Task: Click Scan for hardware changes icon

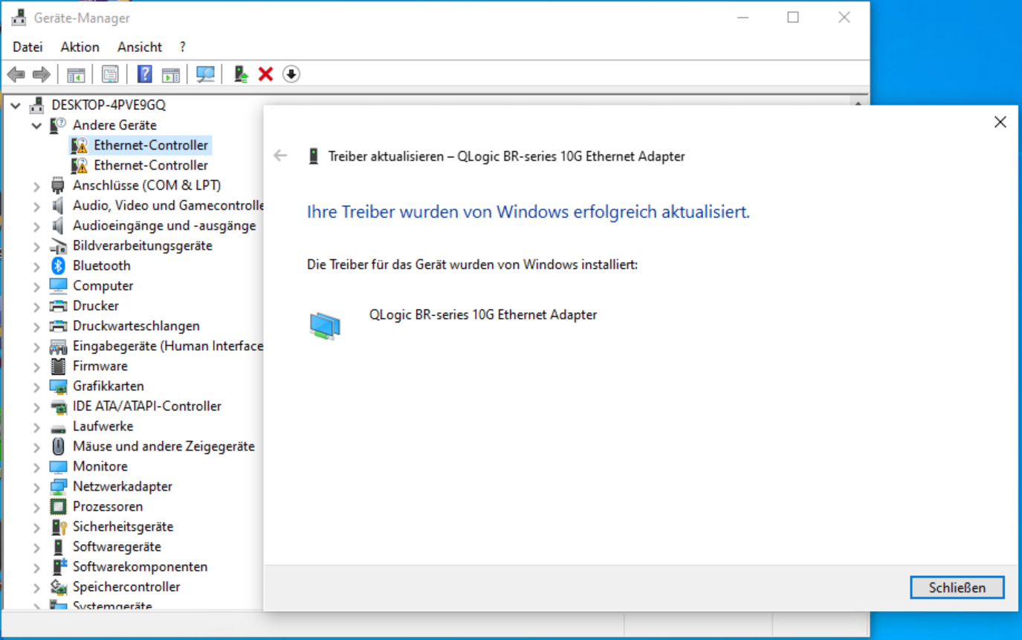Action: tap(205, 74)
